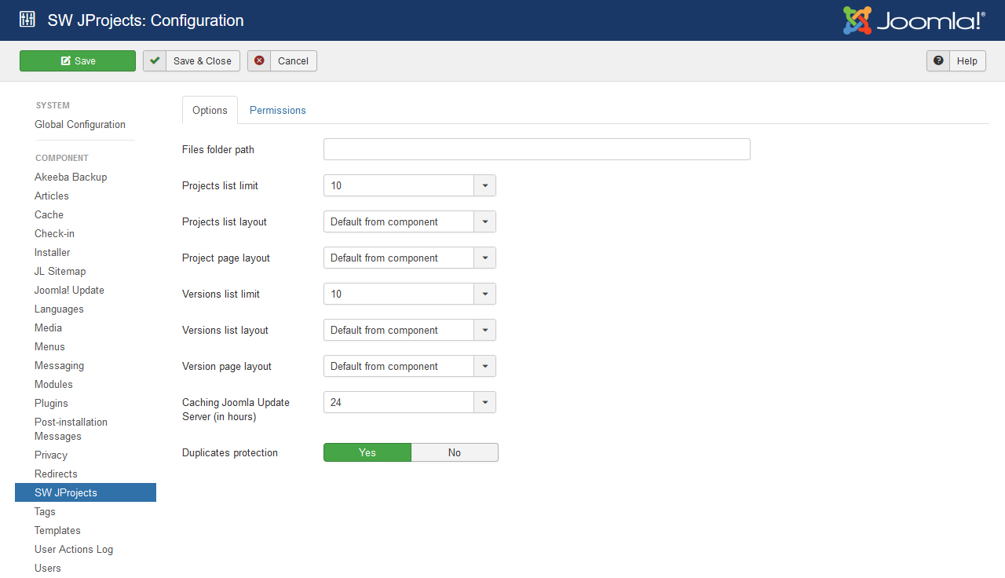Screen dimensions: 1005x578
Task: Click the green checkmark icon on Save & Close
Action: coord(155,60)
